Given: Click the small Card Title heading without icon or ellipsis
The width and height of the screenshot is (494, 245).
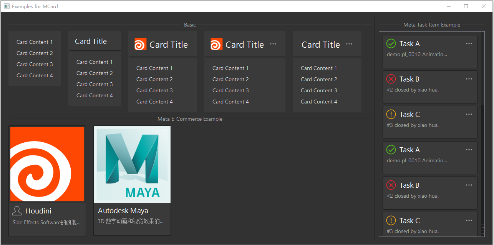Looking at the screenshot, I should [x=91, y=42].
